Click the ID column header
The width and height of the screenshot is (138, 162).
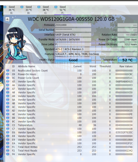[x=13, y=66]
